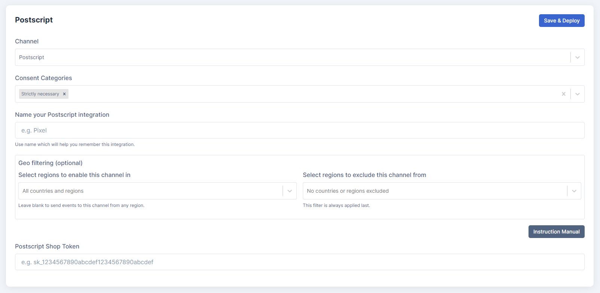
Task: Open the Instruction Manual
Action: (x=556, y=232)
